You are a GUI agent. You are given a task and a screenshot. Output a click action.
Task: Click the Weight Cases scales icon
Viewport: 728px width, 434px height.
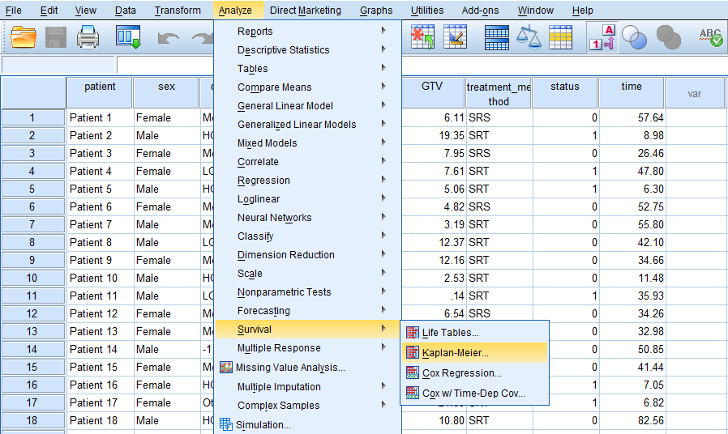(x=529, y=37)
